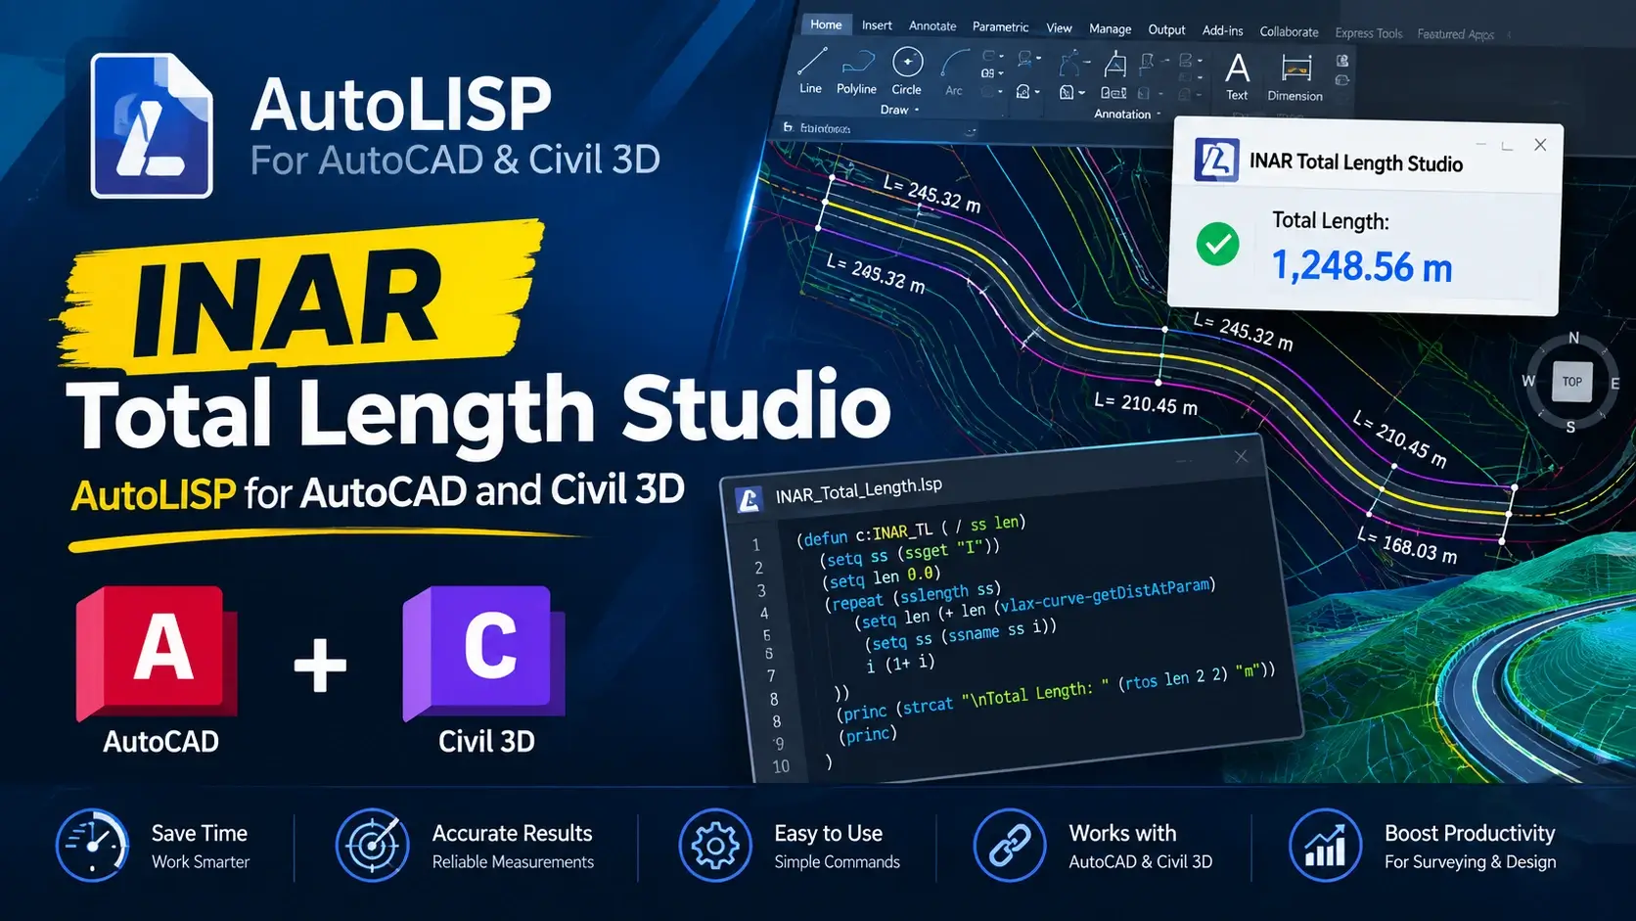The image size is (1636, 921).
Task: Open the Home ribbon tab
Action: [x=826, y=24]
